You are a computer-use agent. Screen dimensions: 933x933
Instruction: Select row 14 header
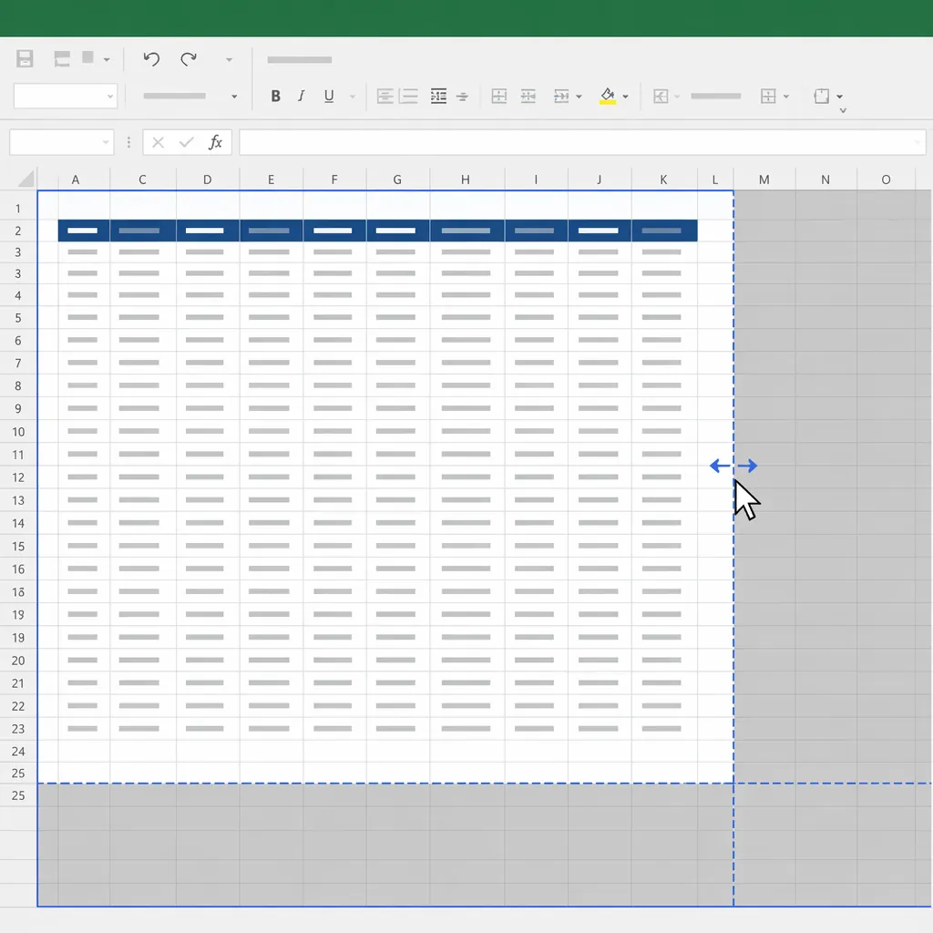click(x=18, y=523)
